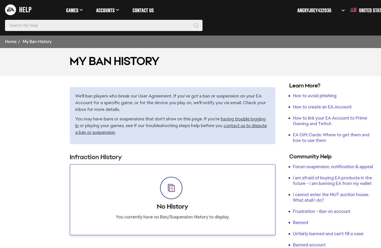This screenshot has width=381, height=248.
Task: Open cannot enter MUT auction house thread
Action: [x=331, y=197]
